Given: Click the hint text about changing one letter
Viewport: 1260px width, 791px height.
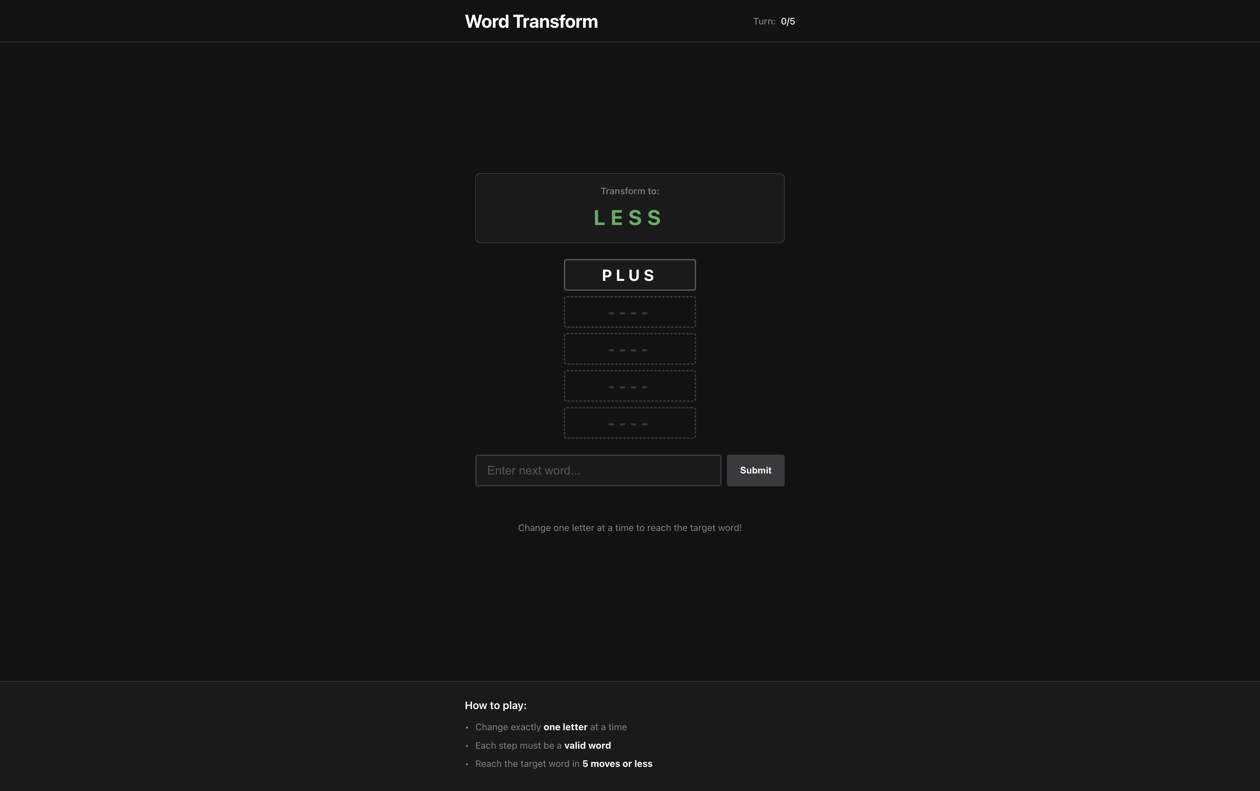Looking at the screenshot, I should point(629,528).
